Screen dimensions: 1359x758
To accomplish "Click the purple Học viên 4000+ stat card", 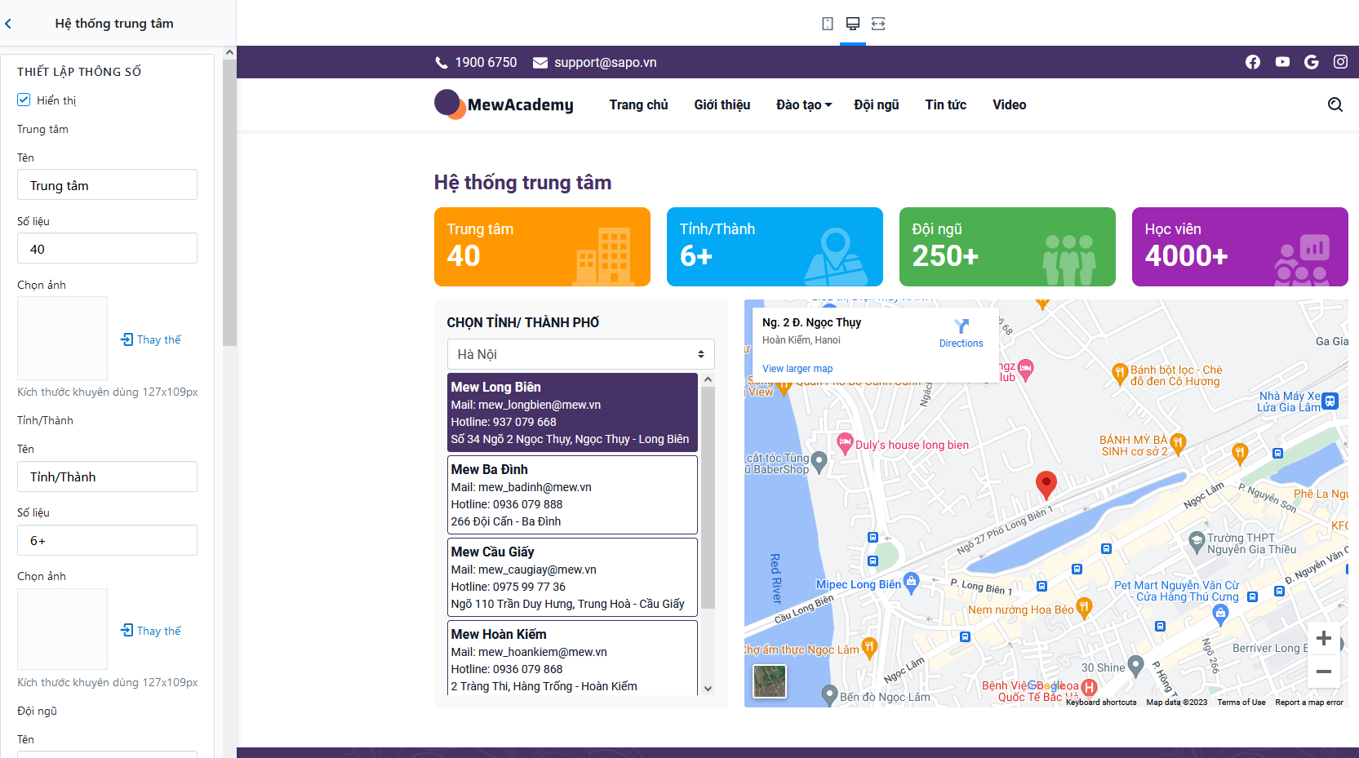I will coord(1240,246).
